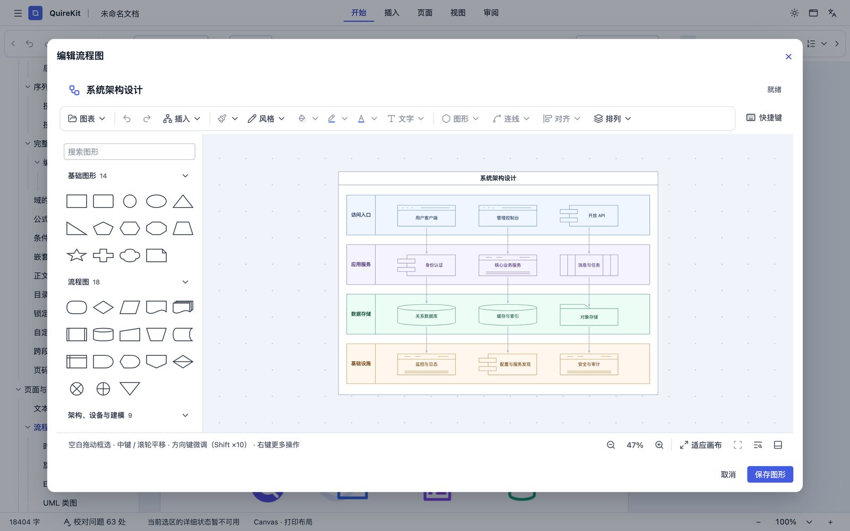Click the 适应画布 fit canvas button
The width and height of the screenshot is (850, 531).
coord(701,445)
